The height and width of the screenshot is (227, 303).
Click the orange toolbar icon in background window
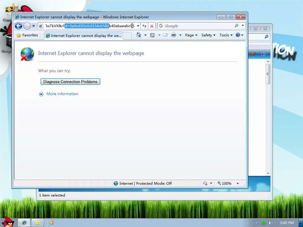(253, 54)
